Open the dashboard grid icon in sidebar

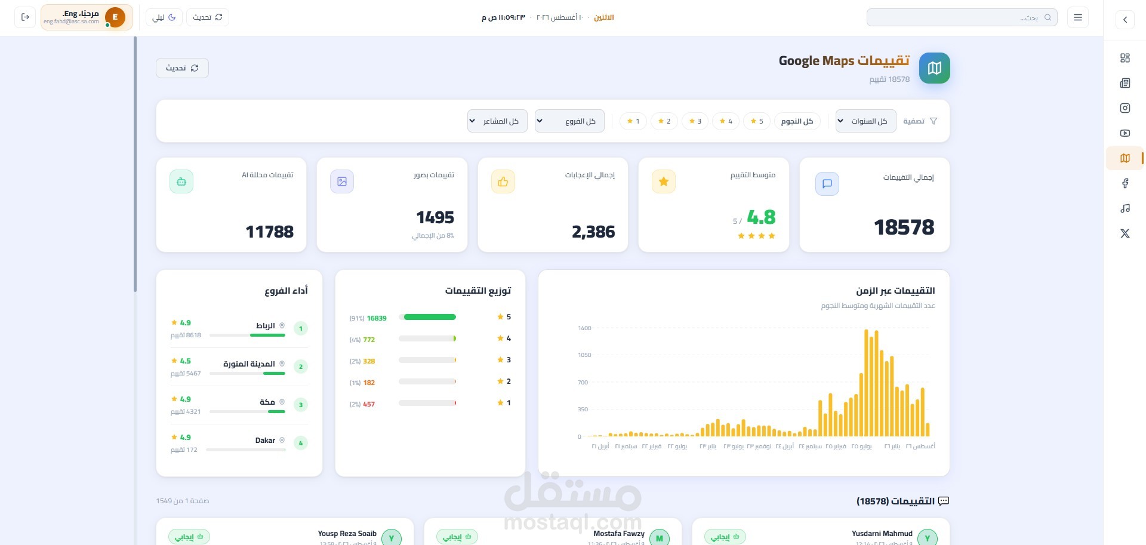[x=1125, y=58]
